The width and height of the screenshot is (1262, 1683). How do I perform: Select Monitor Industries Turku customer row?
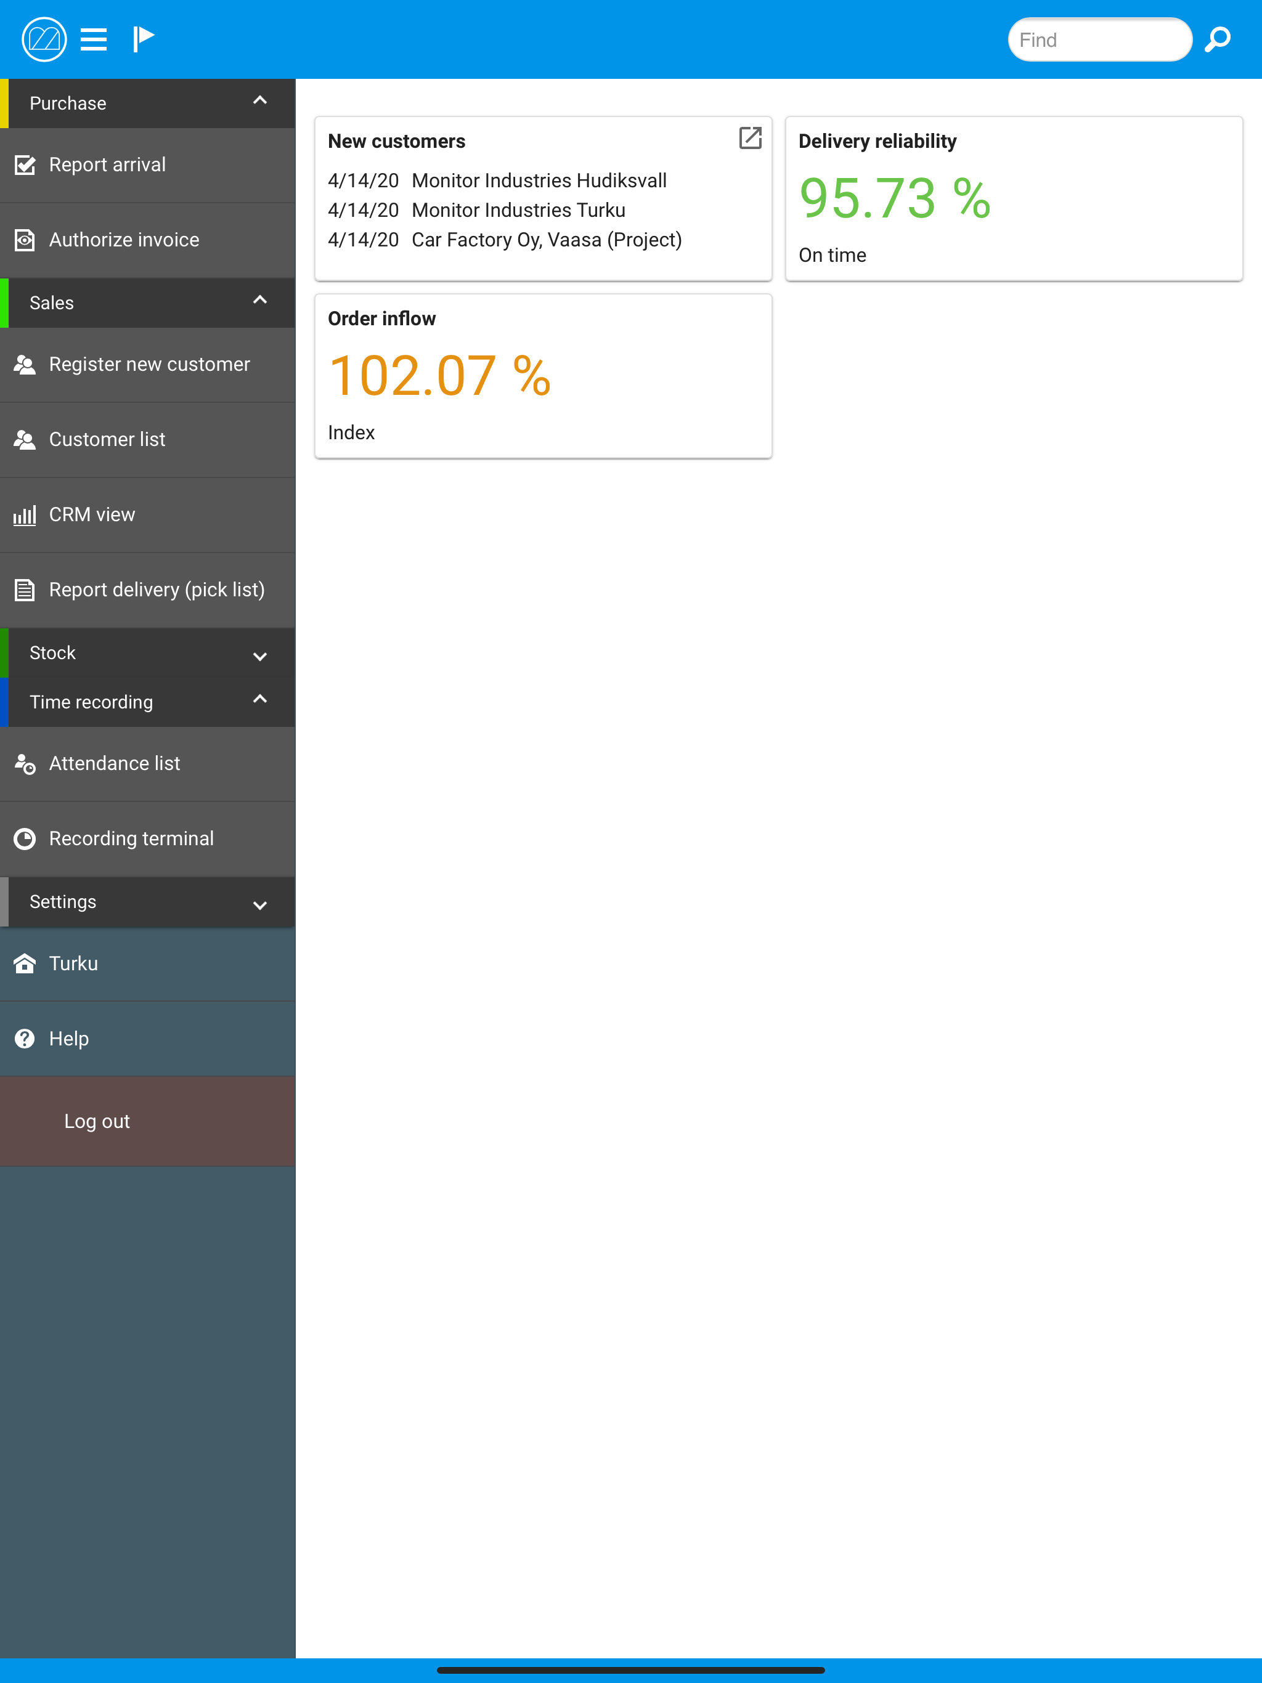476,211
